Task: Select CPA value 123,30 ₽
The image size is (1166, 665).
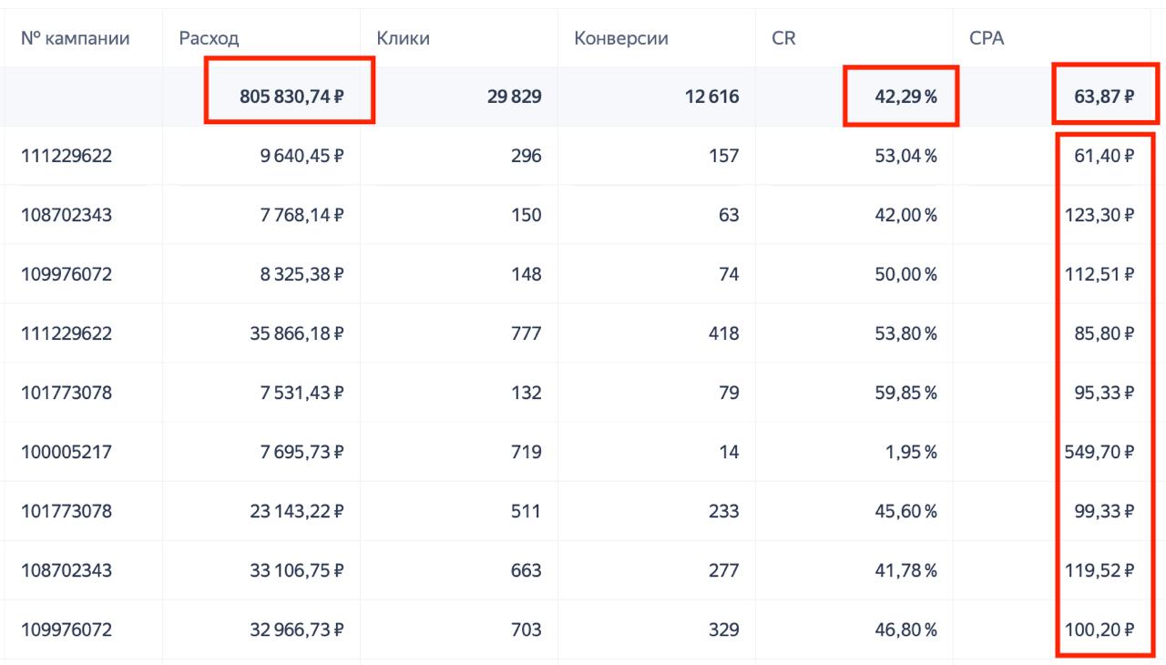Action: tap(1100, 215)
